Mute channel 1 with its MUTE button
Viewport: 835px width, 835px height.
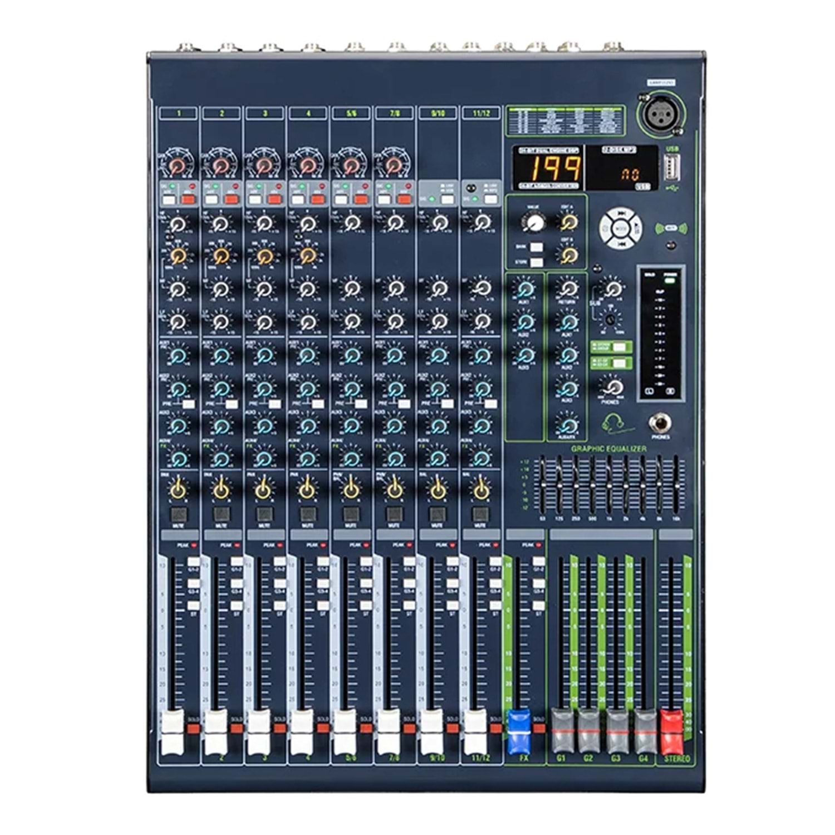coord(178,513)
